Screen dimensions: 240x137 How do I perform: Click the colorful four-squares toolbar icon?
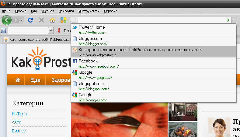[x=63, y=20]
